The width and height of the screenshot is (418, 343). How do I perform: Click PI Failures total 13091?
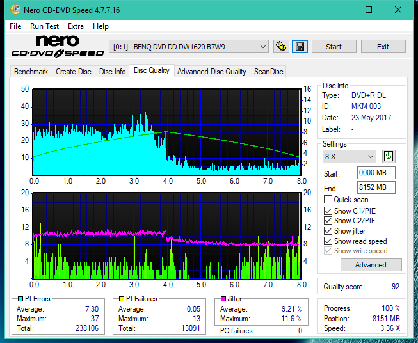point(191,328)
